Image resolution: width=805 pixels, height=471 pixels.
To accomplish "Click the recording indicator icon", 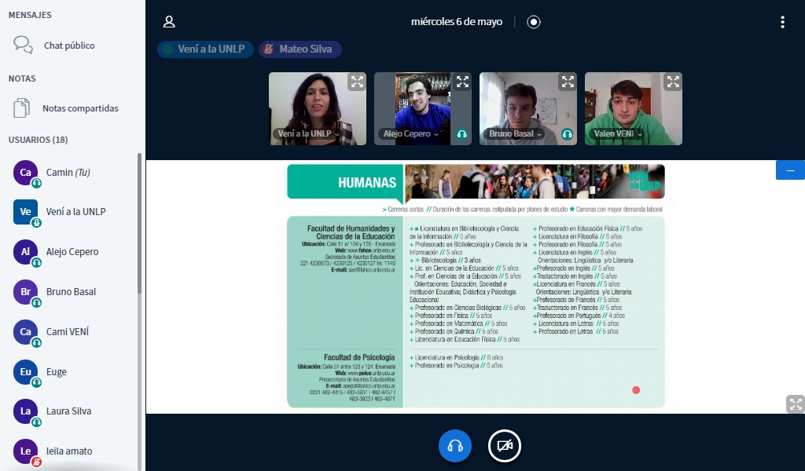I will [x=534, y=22].
